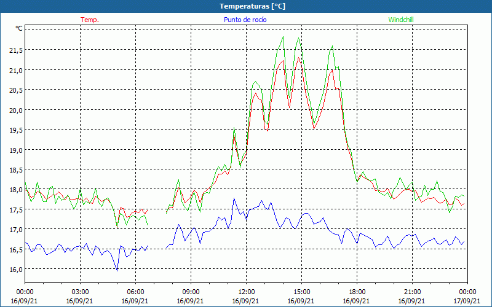The height and width of the screenshot is (307, 492).
Task: Click the '12:00' time axis label
Action: [247, 292]
